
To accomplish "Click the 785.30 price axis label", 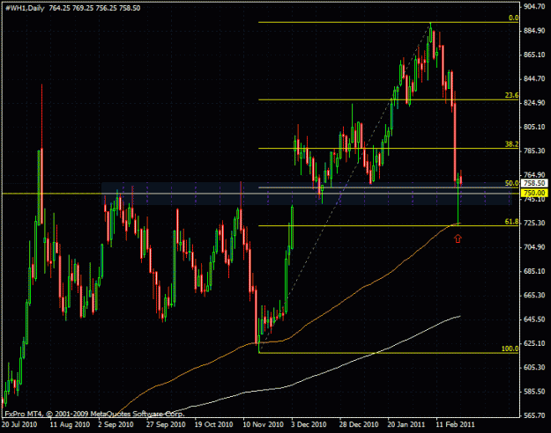I will click(534, 150).
